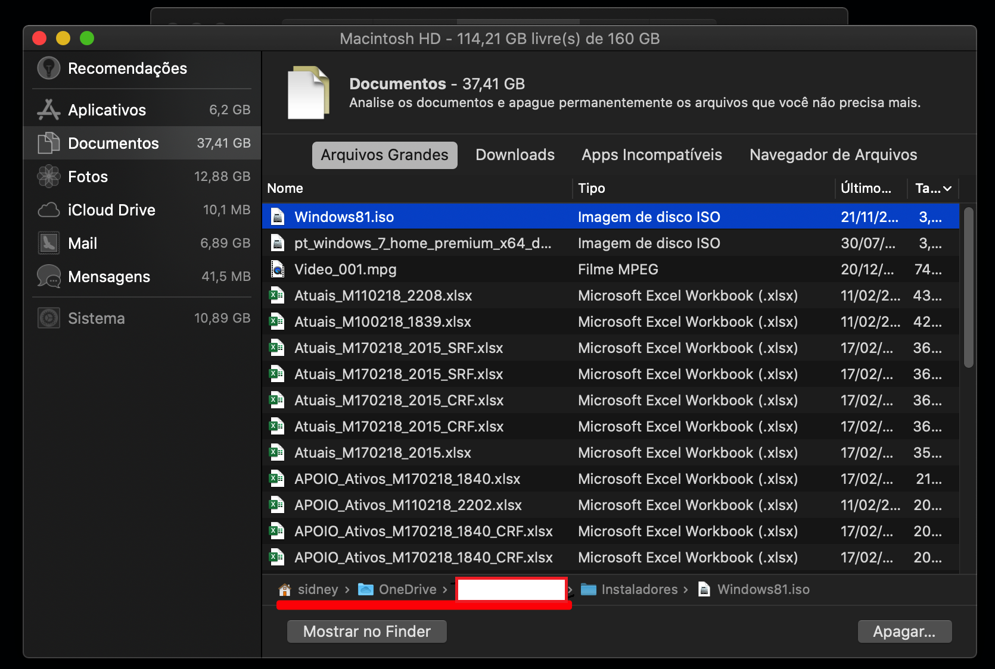Select the Aplicativos app store icon

coord(49,110)
